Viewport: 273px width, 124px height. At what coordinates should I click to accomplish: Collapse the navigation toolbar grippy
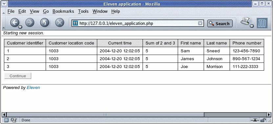click(x=4, y=23)
